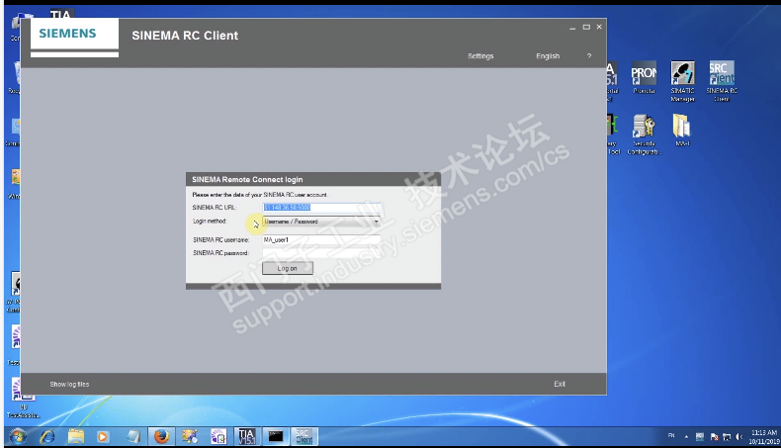This screenshot has width=781, height=448.
Task: Change language via English menu
Action: [548, 55]
